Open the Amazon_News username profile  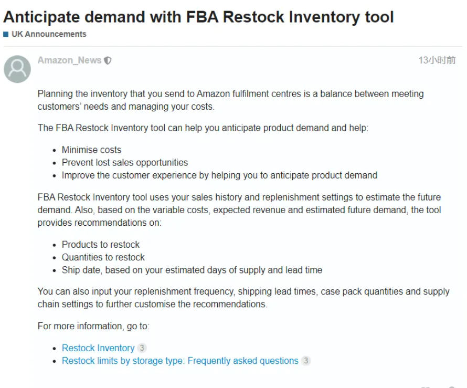(69, 60)
